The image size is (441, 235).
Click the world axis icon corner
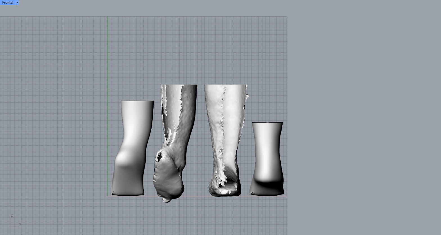coord(11,225)
